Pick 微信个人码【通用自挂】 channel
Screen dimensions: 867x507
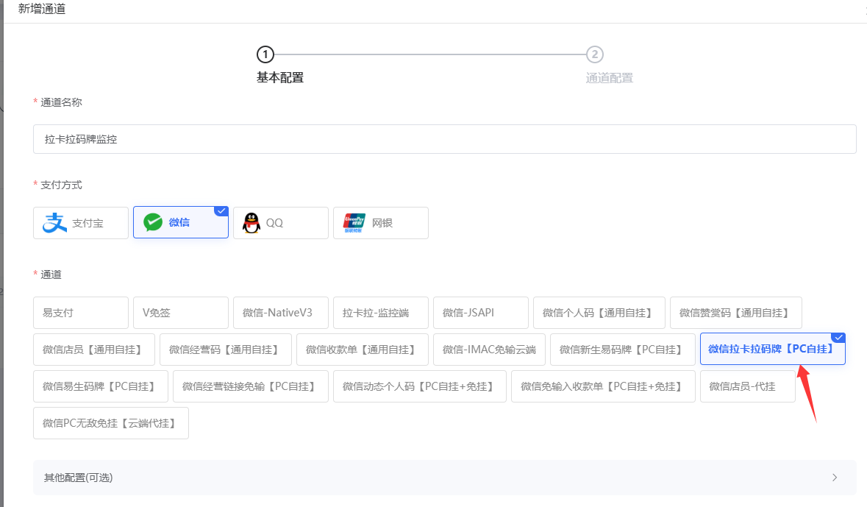coord(599,313)
